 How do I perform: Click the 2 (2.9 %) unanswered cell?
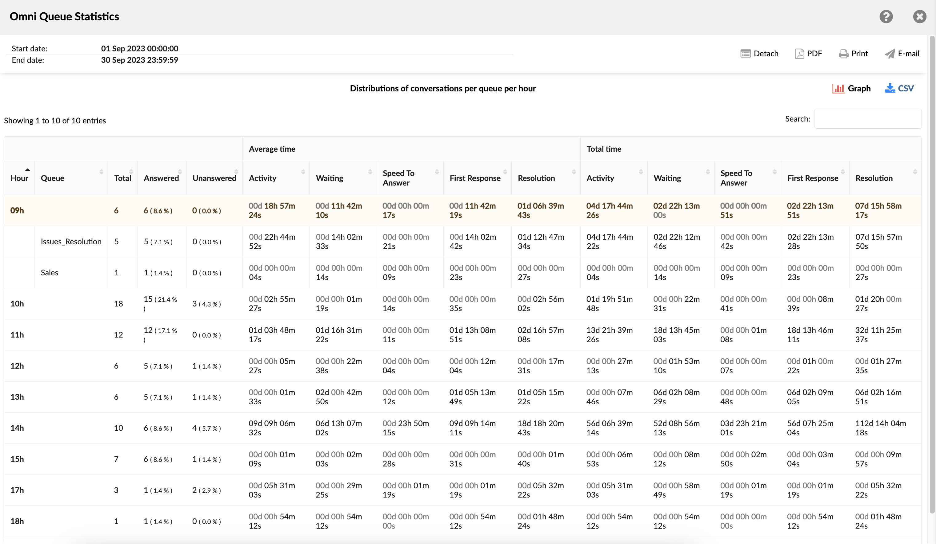(x=214, y=490)
